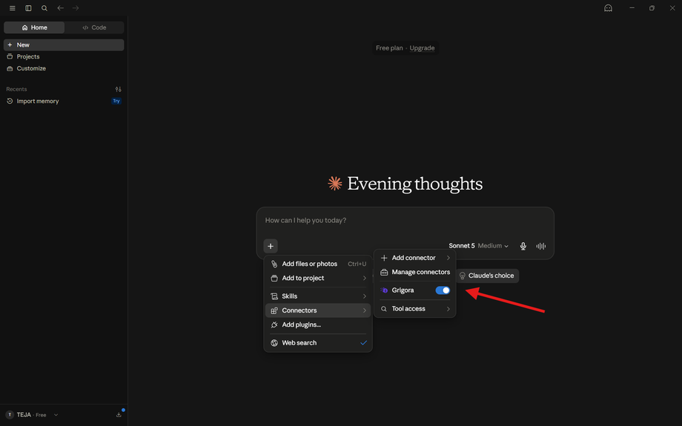This screenshot has width=682, height=426.
Task: Expand the Skills submenu
Action: click(318, 296)
